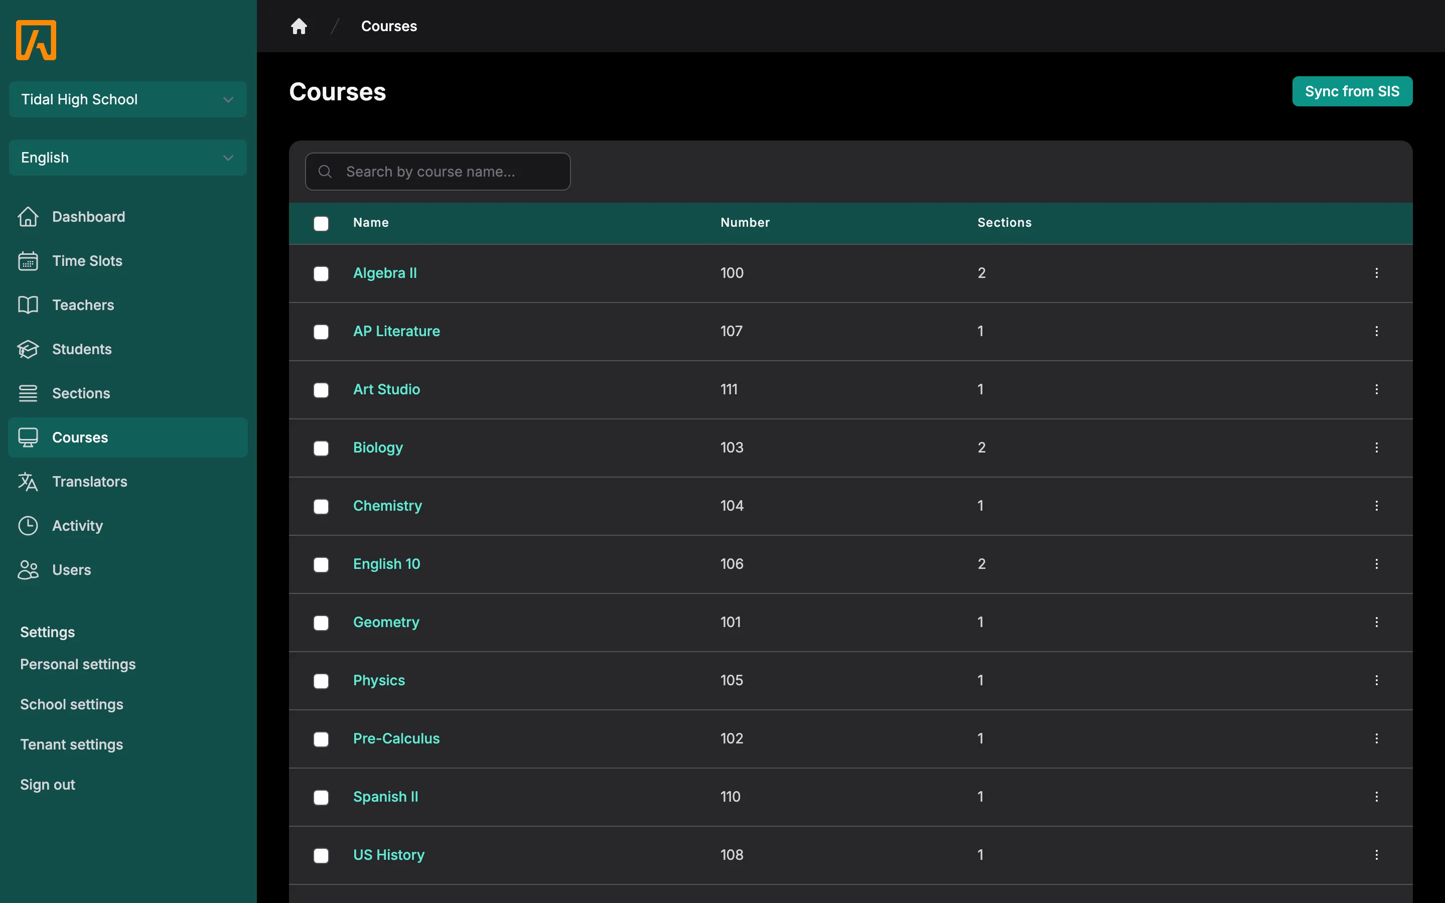Open the three-dot menu for Algebra II

[1376, 273]
